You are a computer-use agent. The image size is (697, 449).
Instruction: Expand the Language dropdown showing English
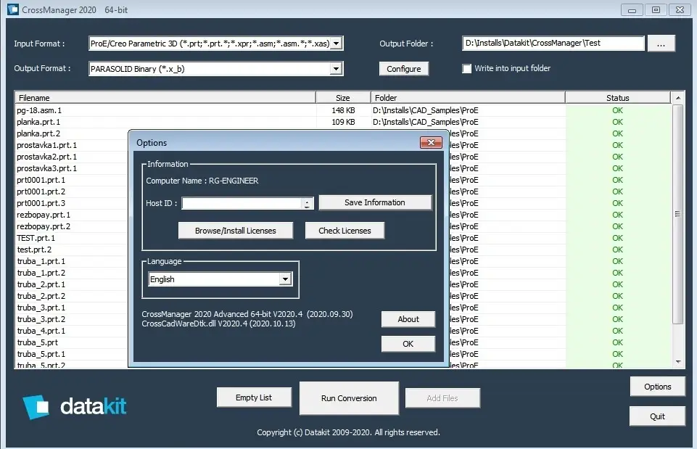(285, 279)
